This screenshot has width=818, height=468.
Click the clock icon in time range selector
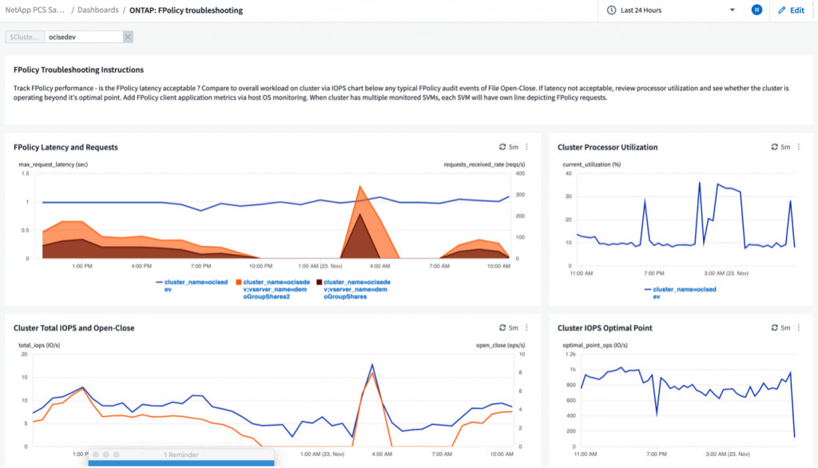point(611,10)
